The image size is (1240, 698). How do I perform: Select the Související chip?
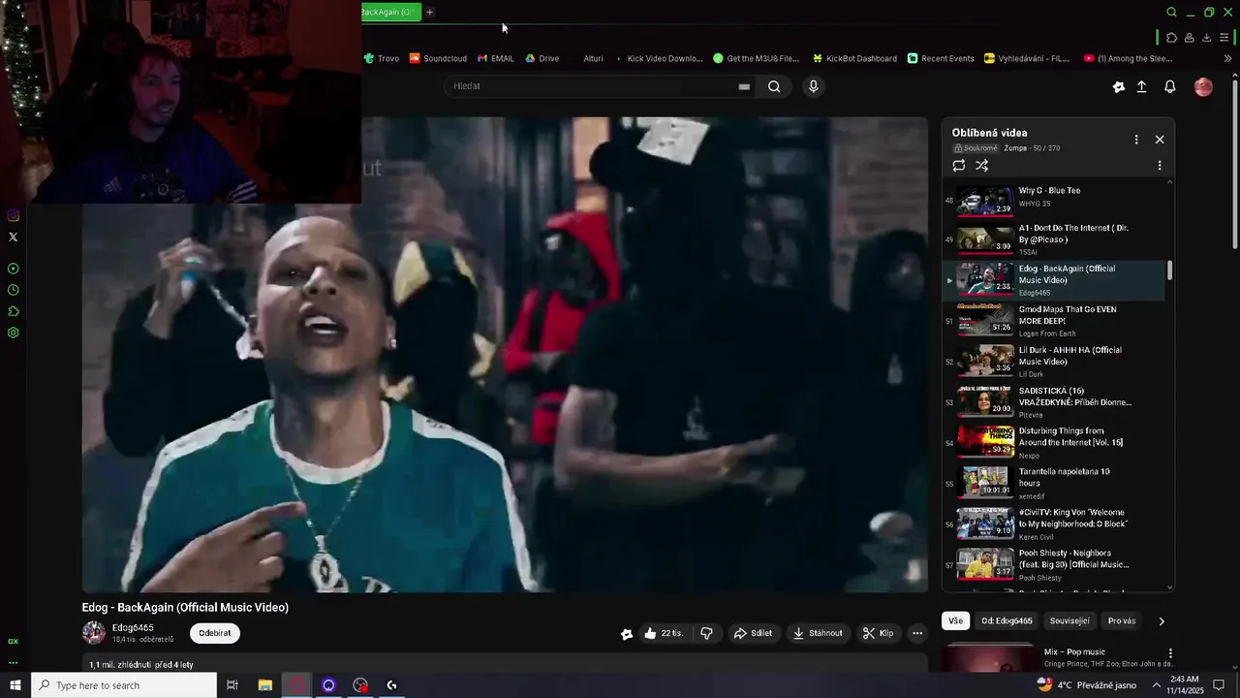pos(1069,621)
